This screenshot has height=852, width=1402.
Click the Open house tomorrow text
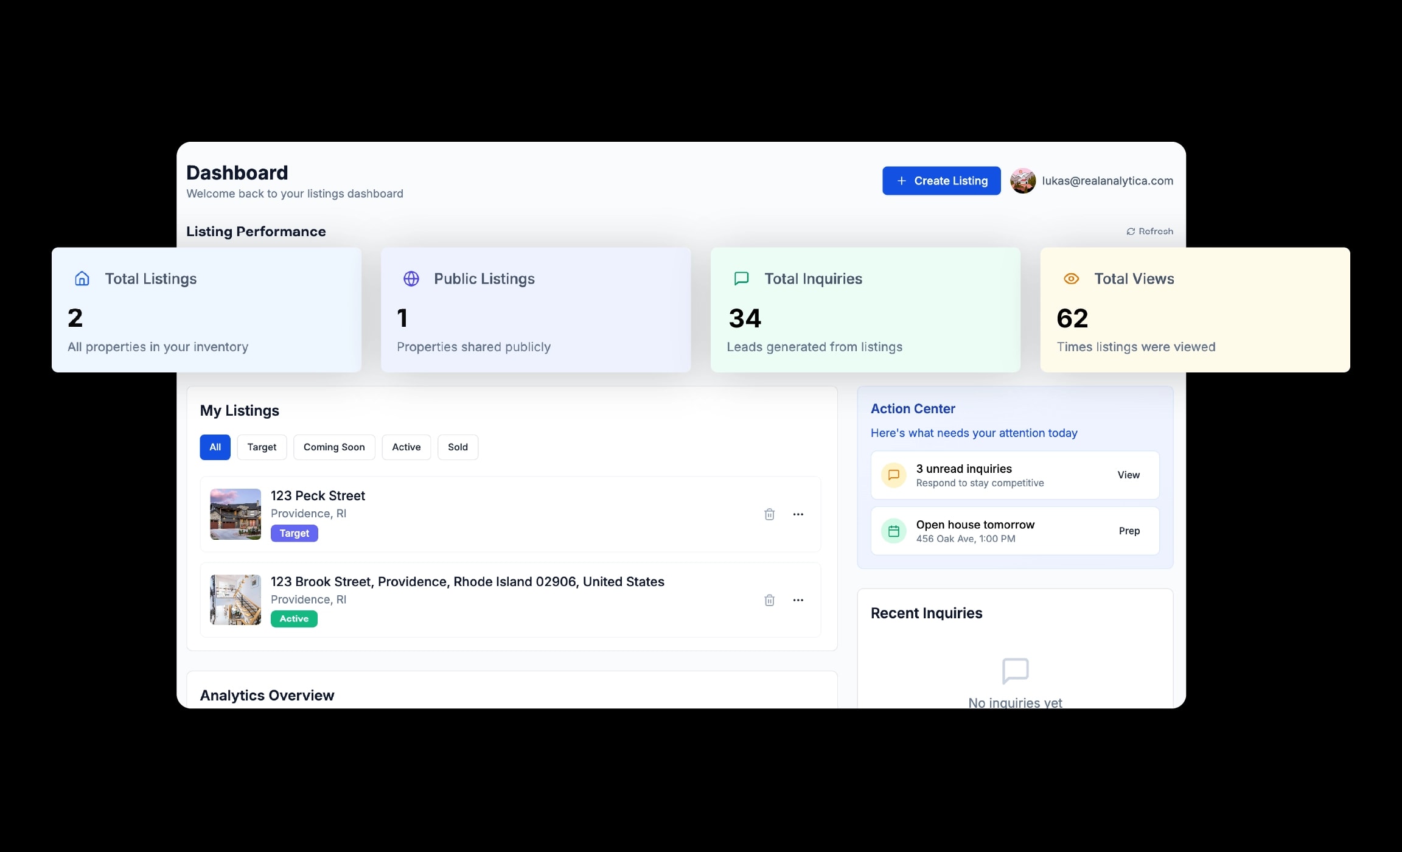(975, 525)
